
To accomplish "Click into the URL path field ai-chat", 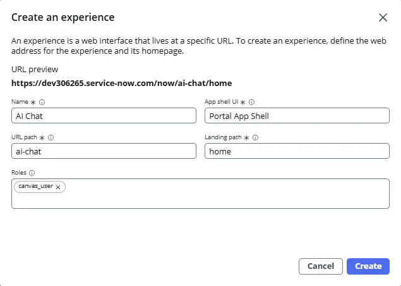I will 104,151.
